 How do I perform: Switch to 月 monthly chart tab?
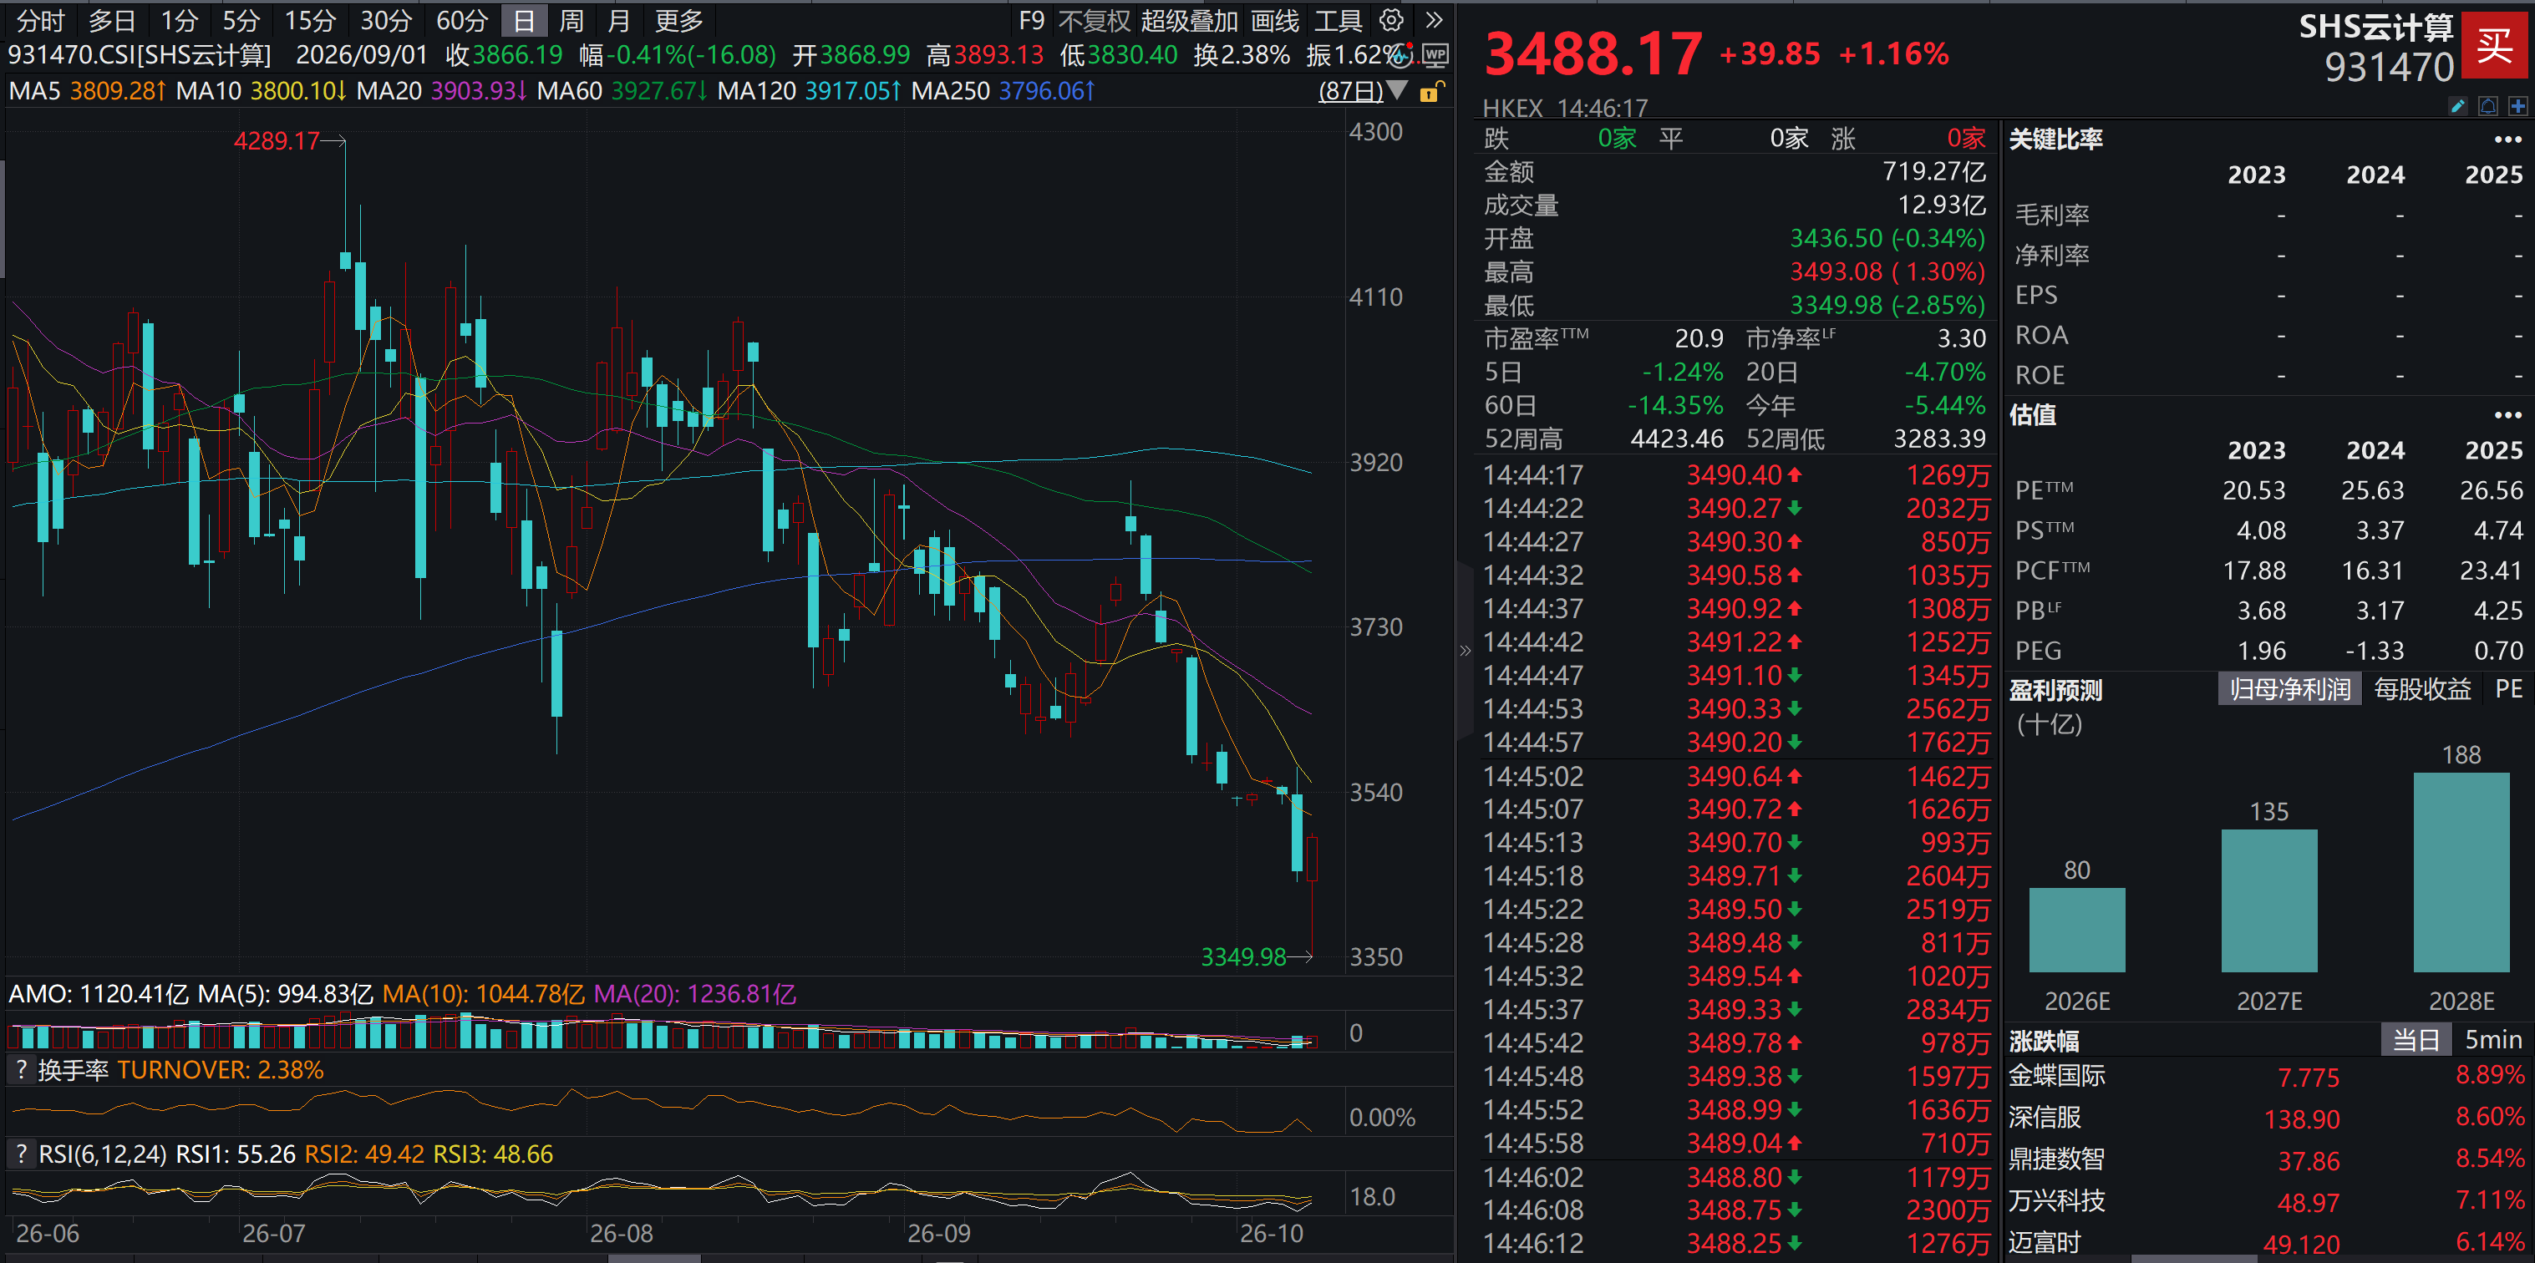click(619, 20)
